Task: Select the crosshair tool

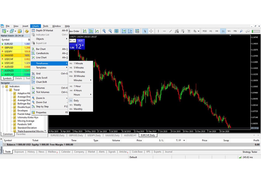Action: (x=151, y=31)
